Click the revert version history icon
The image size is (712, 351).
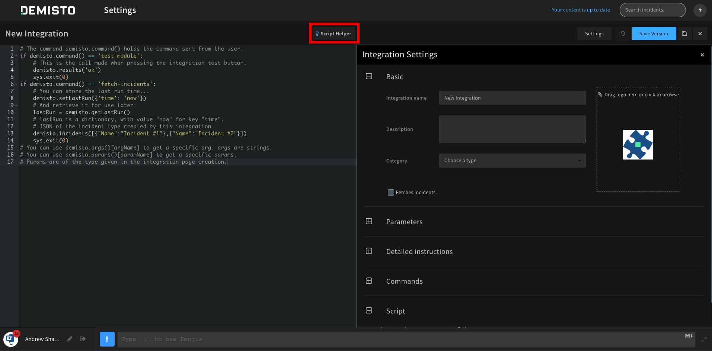623,33
